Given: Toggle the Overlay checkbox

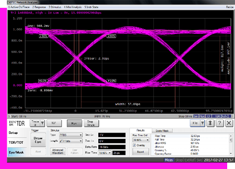Looking at the screenshot, I should [134, 145].
